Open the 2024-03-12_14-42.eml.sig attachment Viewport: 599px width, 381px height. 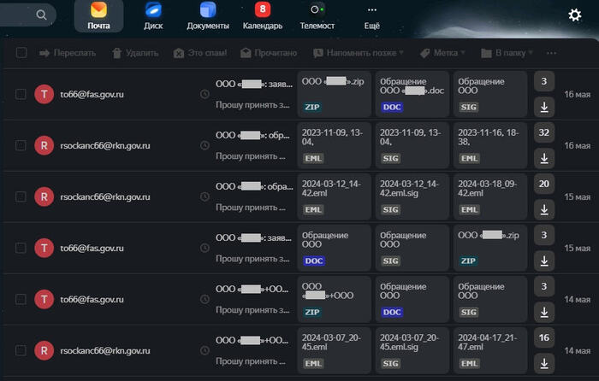(x=412, y=196)
